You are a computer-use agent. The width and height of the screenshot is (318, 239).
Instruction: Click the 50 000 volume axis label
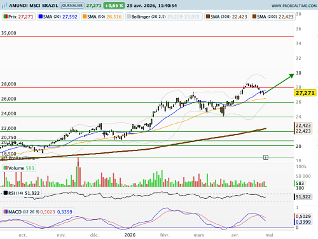[x=303, y=176]
